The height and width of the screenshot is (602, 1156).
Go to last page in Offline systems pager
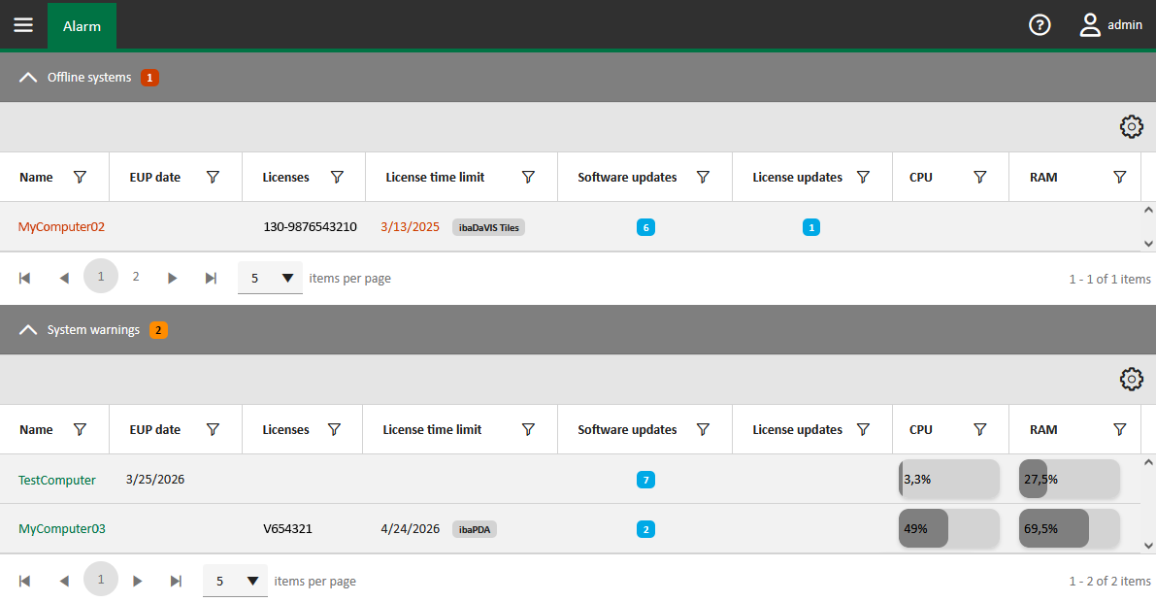coord(211,278)
